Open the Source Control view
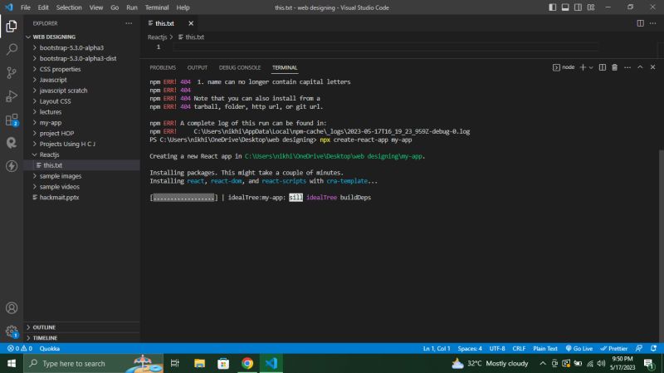The image size is (664, 373). (x=12, y=72)
